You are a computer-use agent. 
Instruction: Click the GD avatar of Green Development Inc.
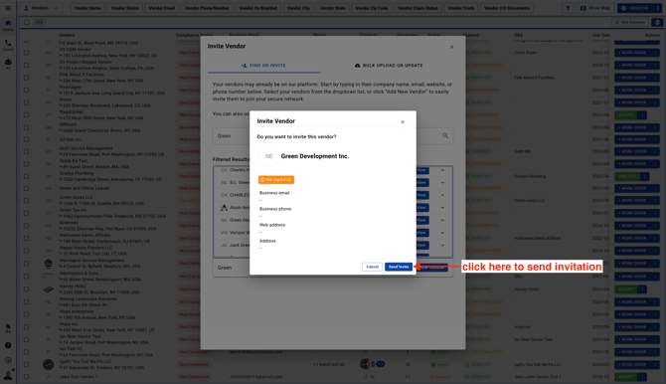click(x=268, y=156)
